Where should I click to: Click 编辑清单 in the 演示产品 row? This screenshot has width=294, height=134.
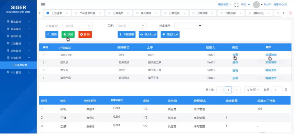pos(271,78)
